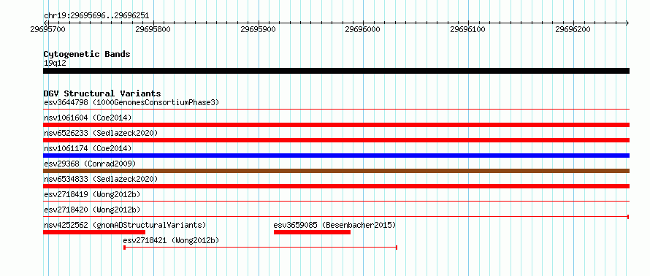The image size is (650, 276).
Task: Click the brown bar of esv29368
Action: tap(336, 171)
